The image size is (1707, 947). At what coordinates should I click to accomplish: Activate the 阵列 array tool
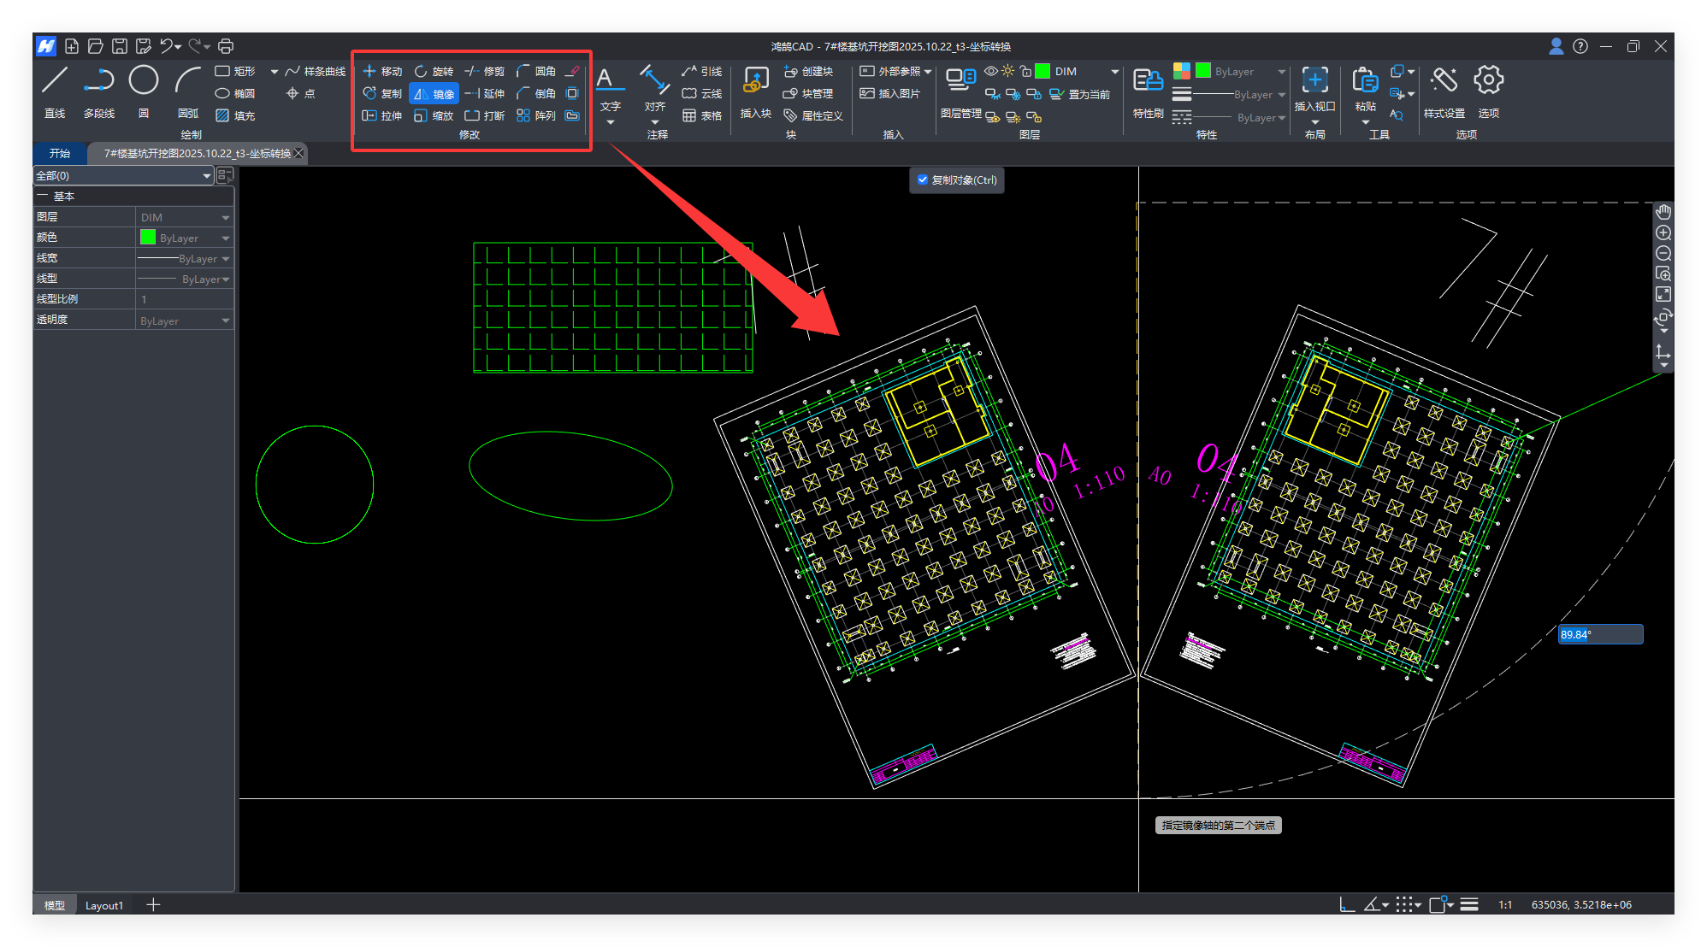pos(536,116)
